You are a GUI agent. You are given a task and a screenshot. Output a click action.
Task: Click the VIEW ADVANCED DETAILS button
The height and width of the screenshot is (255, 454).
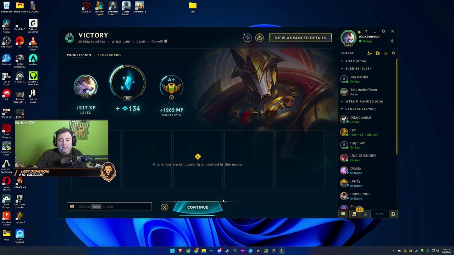[x=300, y=38]
